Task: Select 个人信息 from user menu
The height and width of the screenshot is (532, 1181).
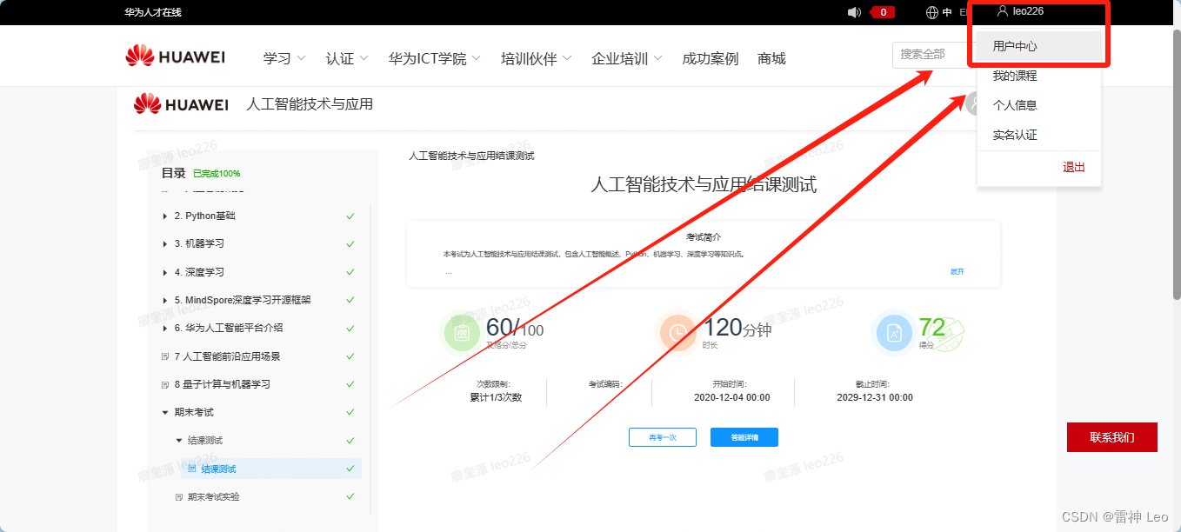Action: click(1039, 105)
